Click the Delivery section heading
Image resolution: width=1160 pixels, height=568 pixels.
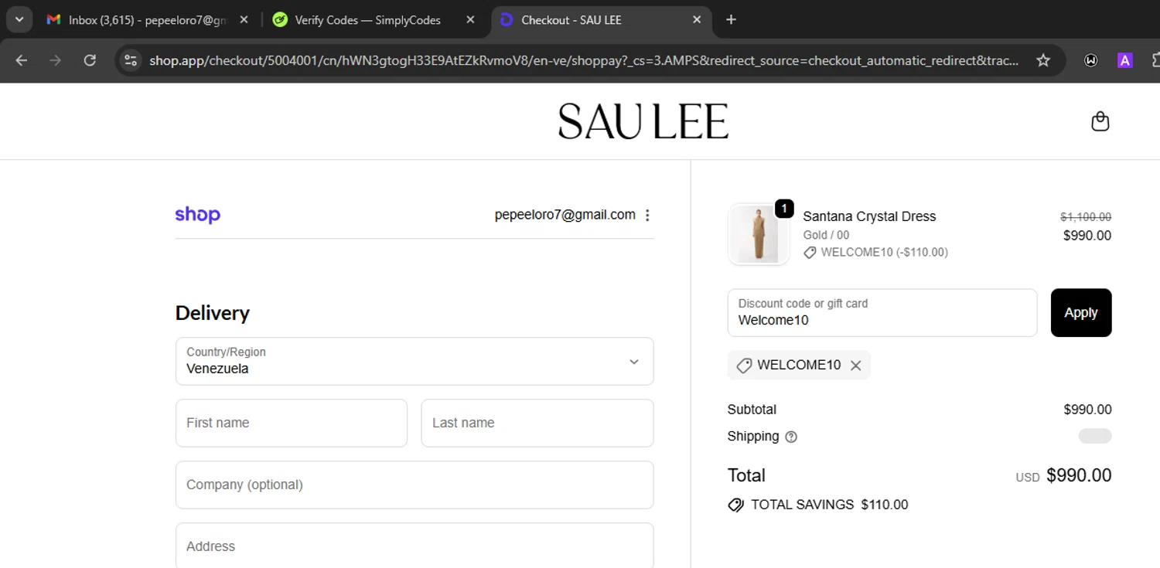point(213,313)
